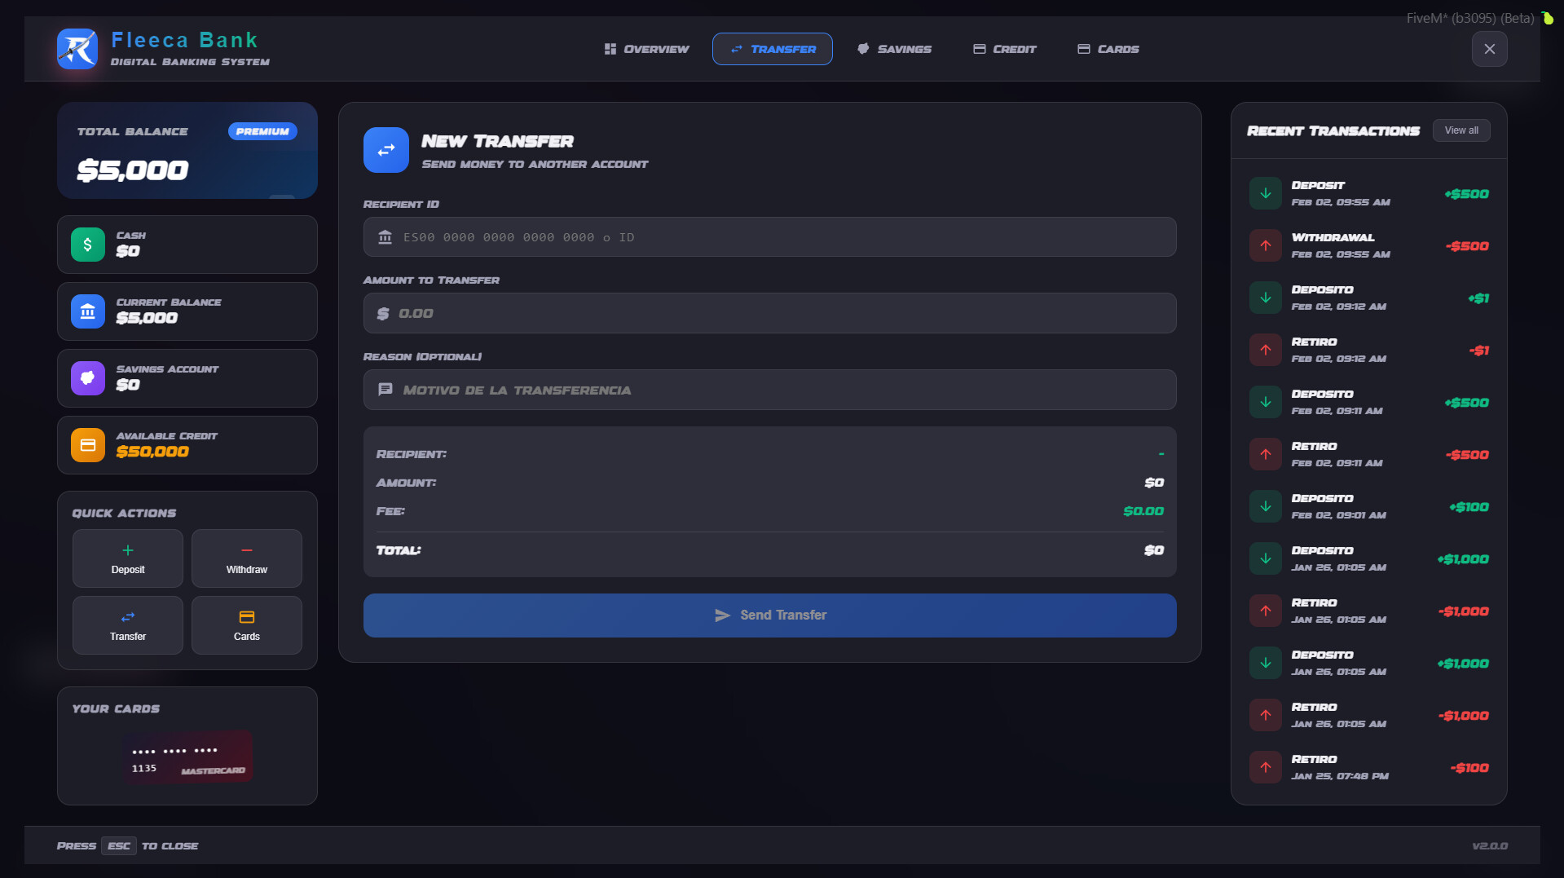Click the blue Current Balance bank icon

coord(88,311)
